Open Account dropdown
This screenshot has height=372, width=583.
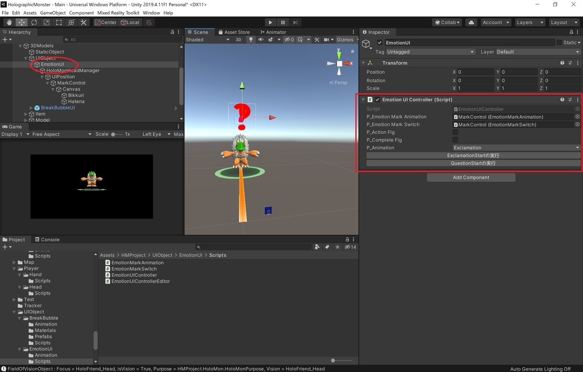click(496, 22)
